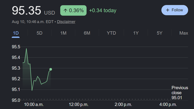Show the 6M chart range
194x109 pixels.
coord(87,33)
